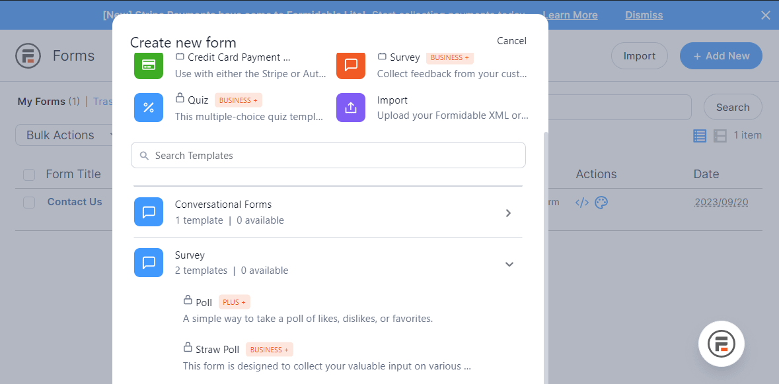Tick the select-all checkbox beside Form Title
Image resolution: width=779 pixels, height=384 pixels.
point(29,175)
